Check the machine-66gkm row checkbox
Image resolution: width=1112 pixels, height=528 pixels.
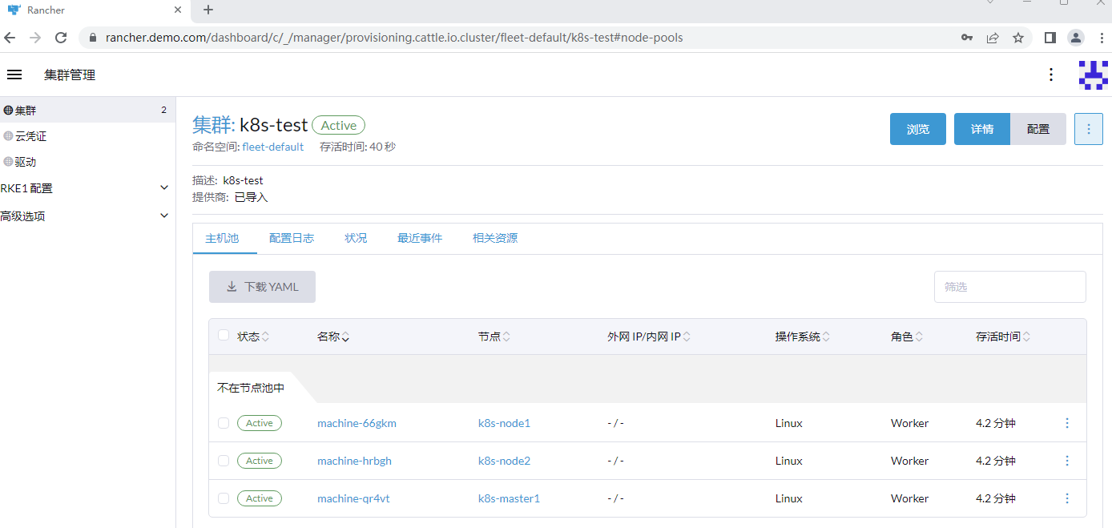click(x=224, y=423)
